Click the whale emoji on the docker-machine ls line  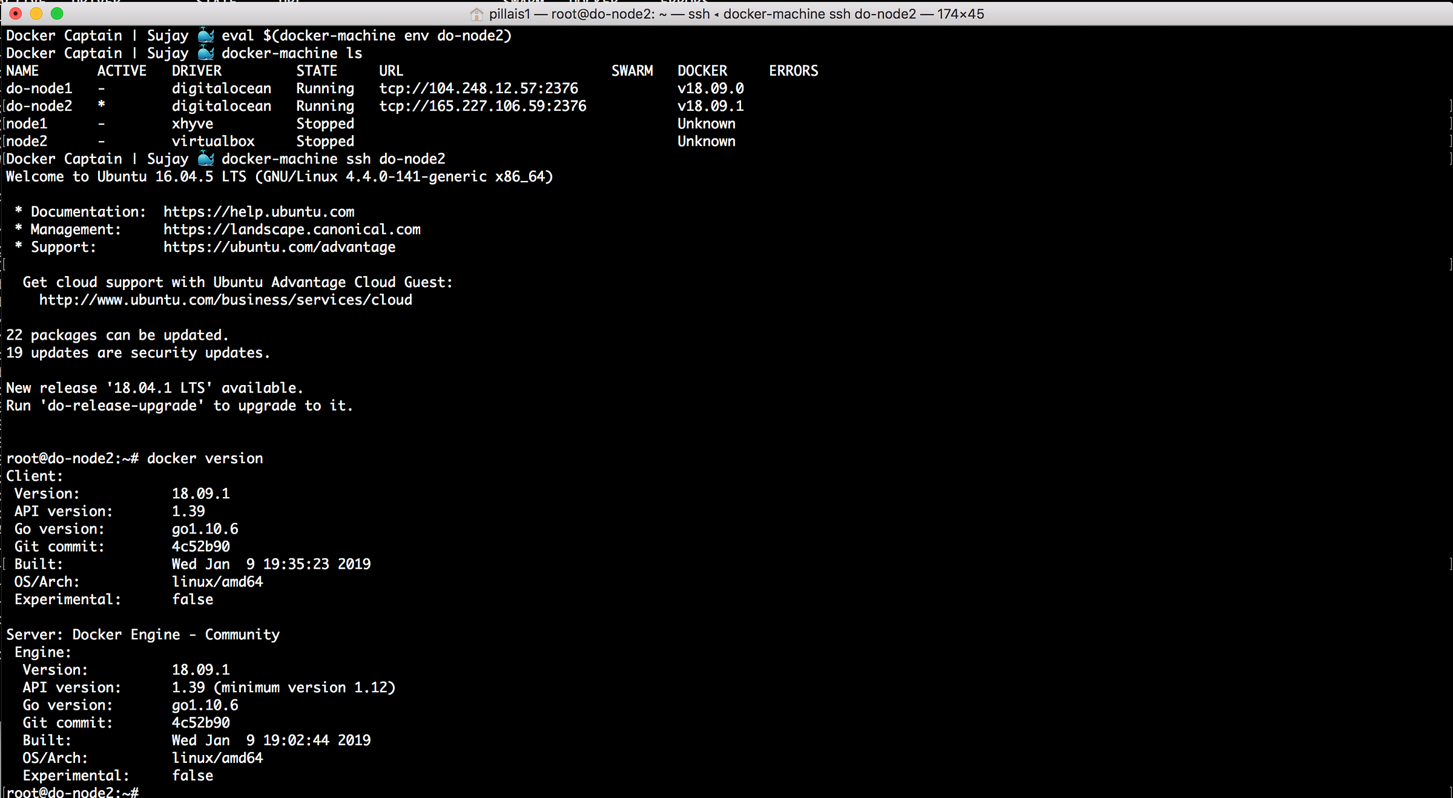click(206, 53)
